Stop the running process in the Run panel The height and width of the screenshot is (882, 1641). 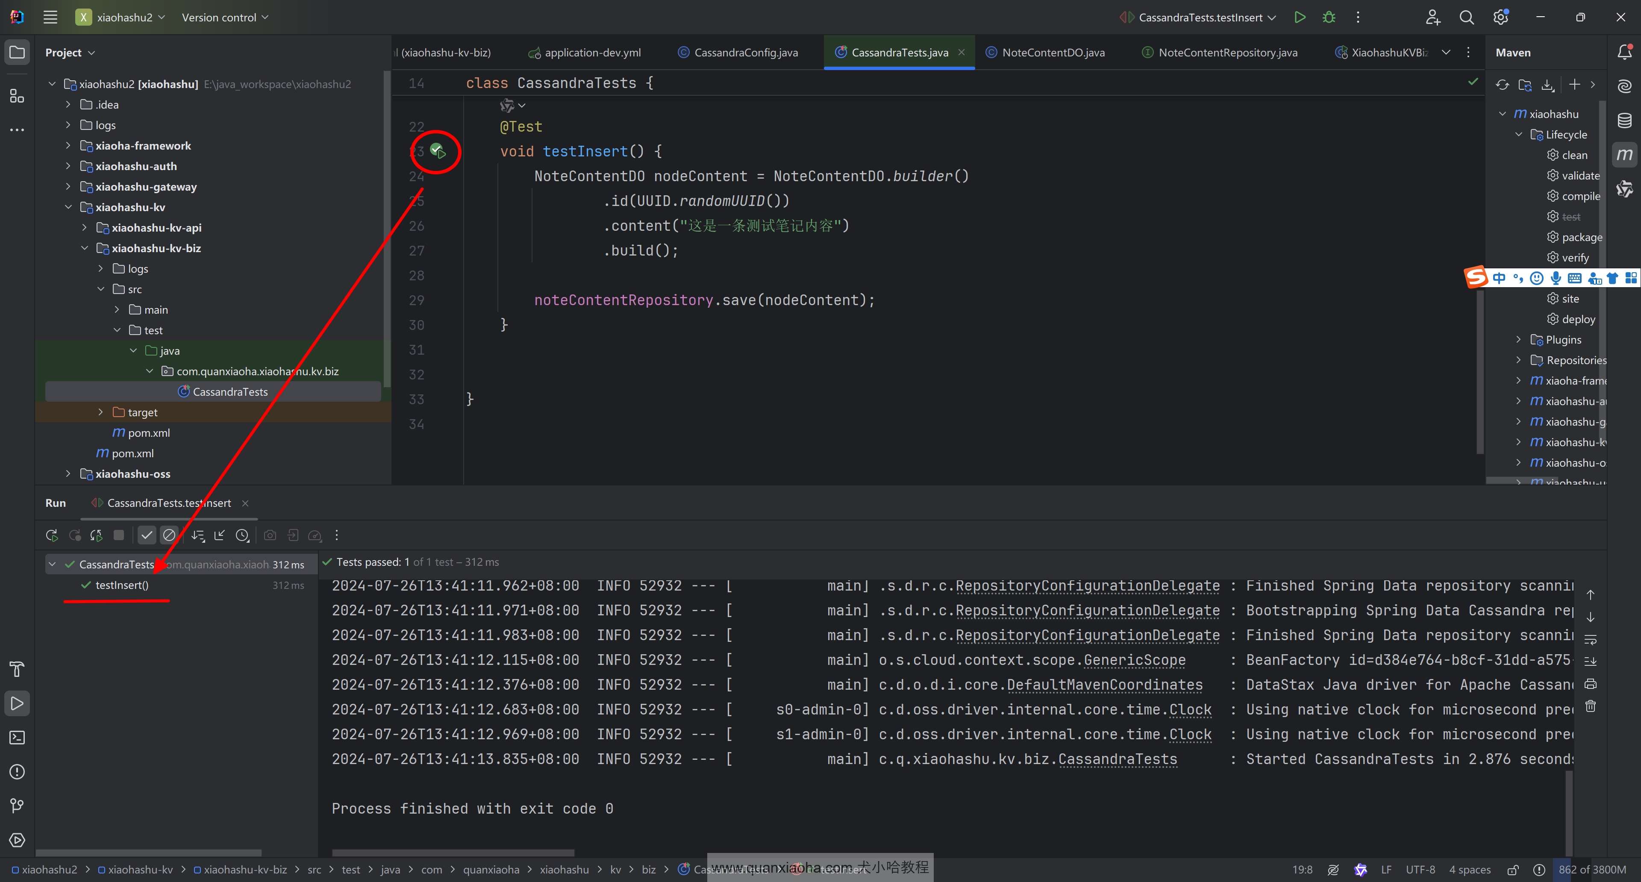(118, 535)
